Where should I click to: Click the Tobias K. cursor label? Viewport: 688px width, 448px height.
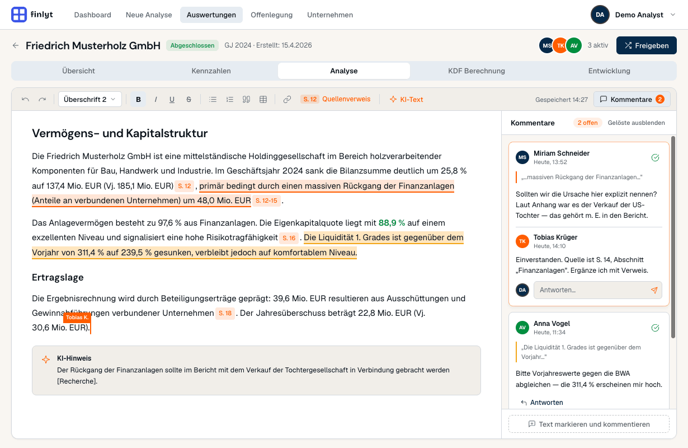(77, 318)
